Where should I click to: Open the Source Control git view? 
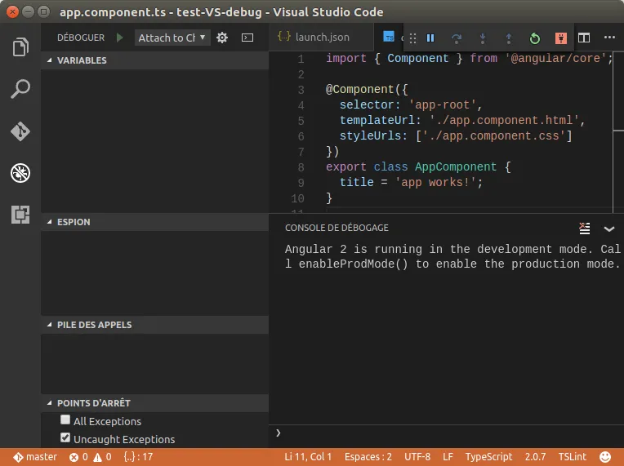tap(20, 131)
